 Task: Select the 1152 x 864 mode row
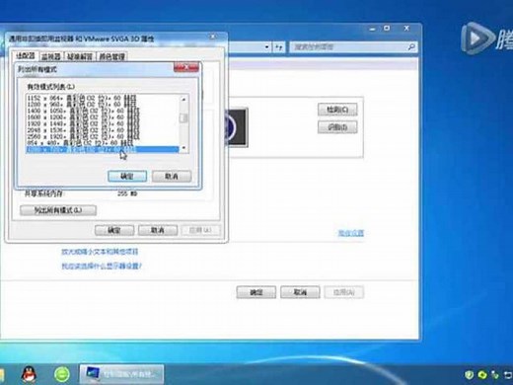(x=103, y=98)
